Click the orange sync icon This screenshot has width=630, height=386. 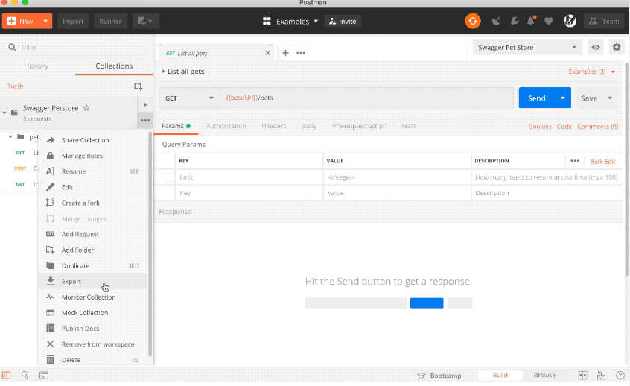pos(472,21)
